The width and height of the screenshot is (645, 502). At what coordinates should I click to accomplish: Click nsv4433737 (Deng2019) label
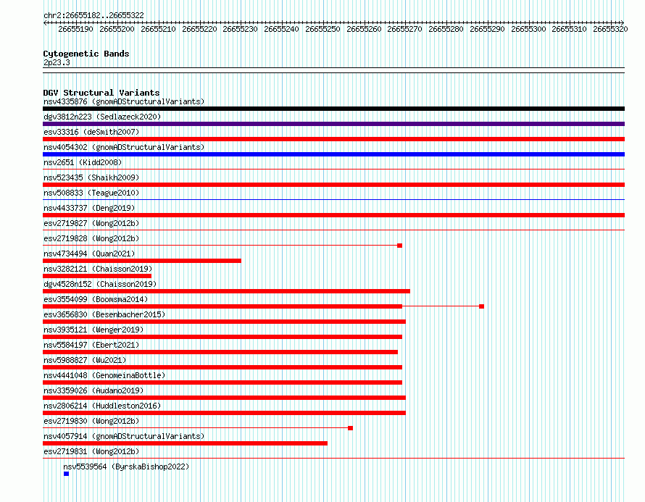tap(89, 208)
